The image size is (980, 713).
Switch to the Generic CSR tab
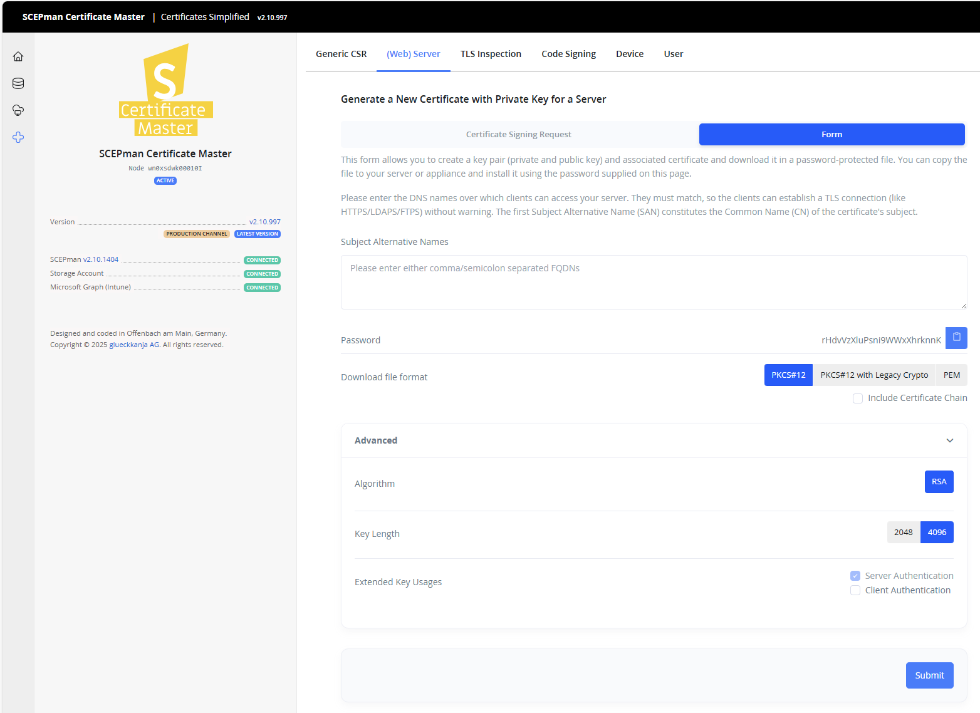tap(341, 54)
